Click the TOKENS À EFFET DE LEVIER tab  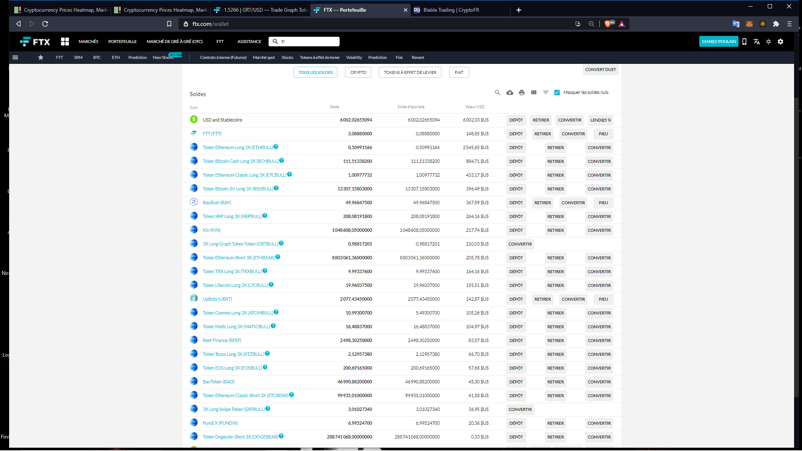pyautogui.click(x=410, y=72)
